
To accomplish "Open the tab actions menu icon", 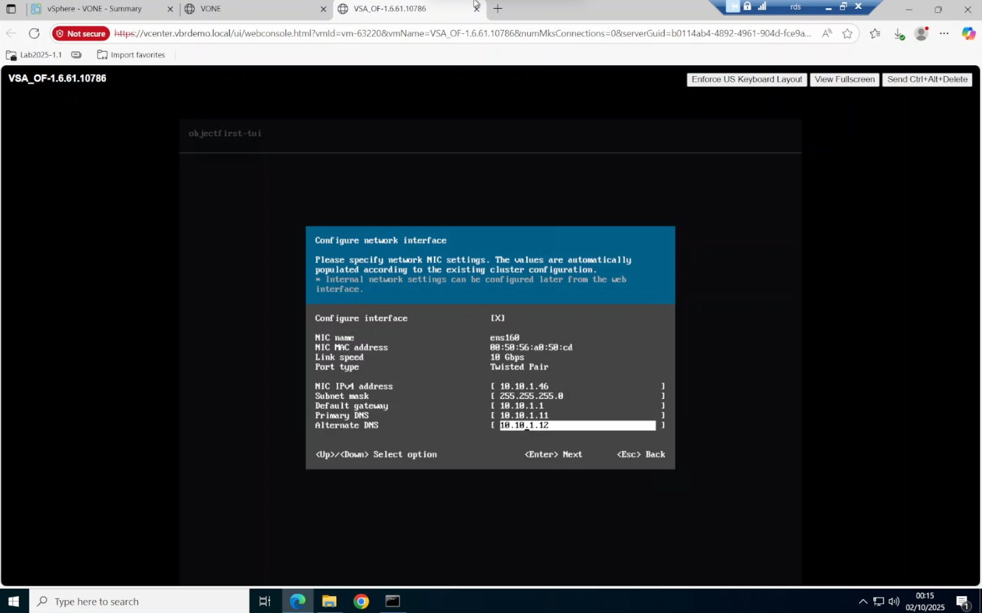I will tap(11, 9).
